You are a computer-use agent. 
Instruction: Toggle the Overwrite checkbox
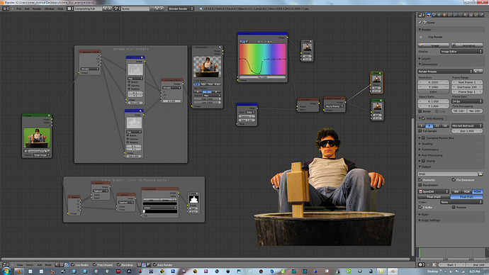[420, 180]
